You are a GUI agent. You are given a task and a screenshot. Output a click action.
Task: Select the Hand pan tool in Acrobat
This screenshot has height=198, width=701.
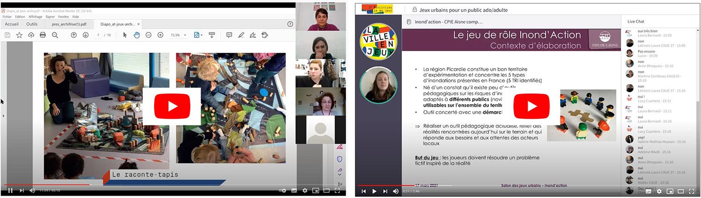click(136, 35)
